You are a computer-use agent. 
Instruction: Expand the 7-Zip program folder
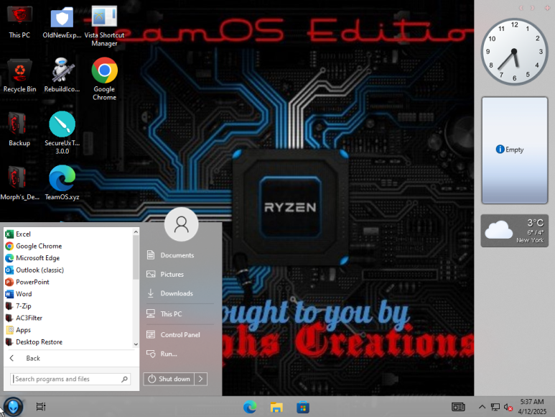(x=68, y=306)
